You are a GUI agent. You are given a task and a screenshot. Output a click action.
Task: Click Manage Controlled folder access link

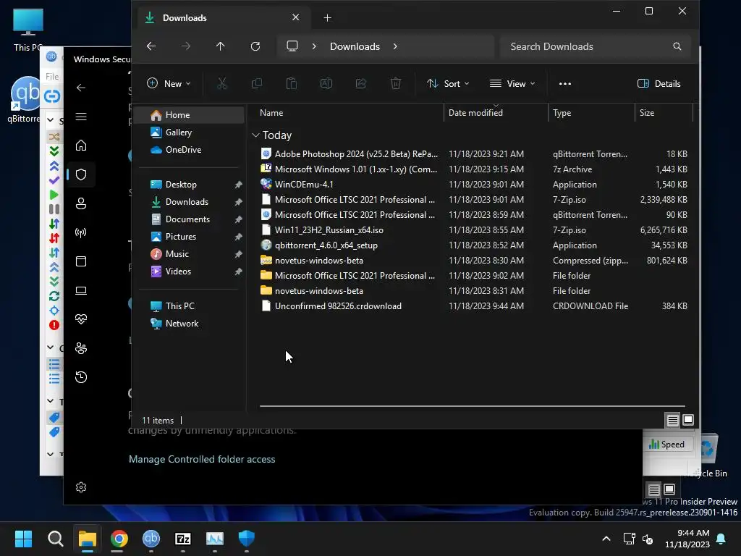(202, 460)
